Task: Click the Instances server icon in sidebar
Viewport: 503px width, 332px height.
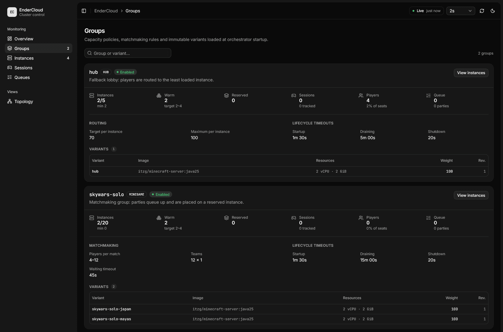Action: (x=10, y=58)
